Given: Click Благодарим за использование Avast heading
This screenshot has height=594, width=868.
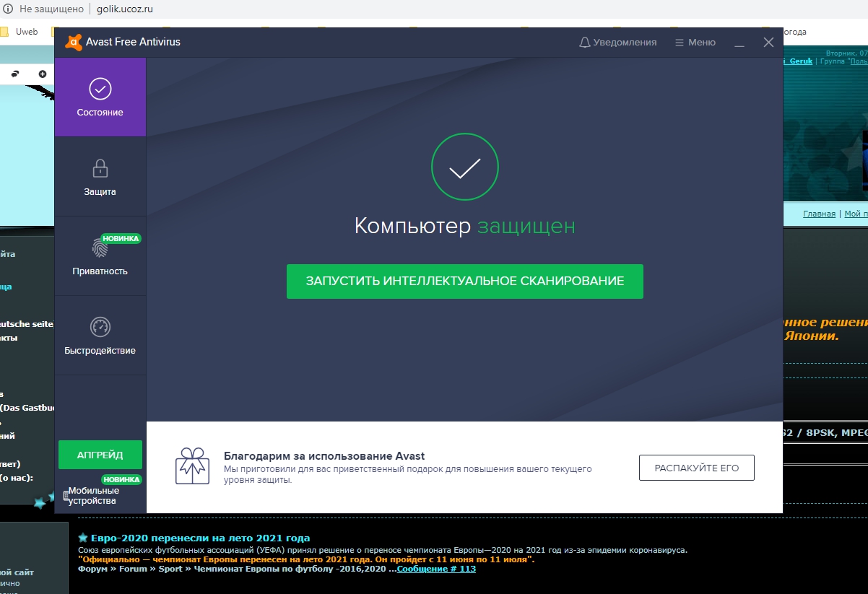Looking at the screenshot, I should (x=324, y=456).
